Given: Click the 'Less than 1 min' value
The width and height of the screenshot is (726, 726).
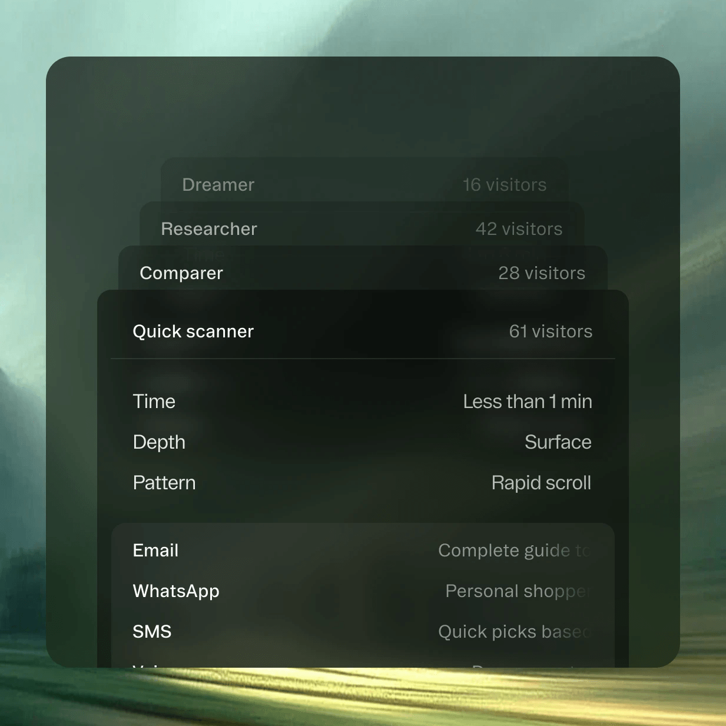Looking at the screenshot, I should point(528,402).
